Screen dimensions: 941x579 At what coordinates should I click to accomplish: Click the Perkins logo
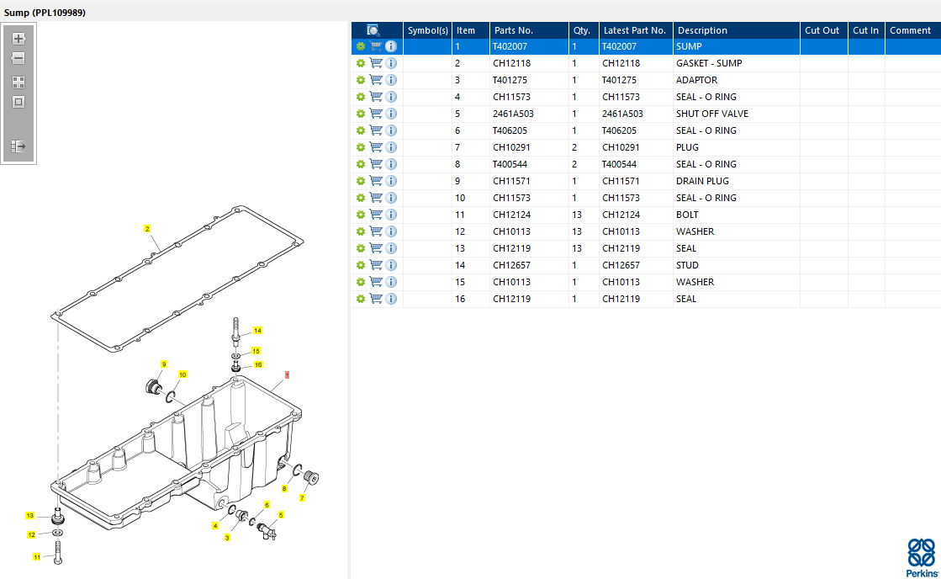[x=921, y=557]
